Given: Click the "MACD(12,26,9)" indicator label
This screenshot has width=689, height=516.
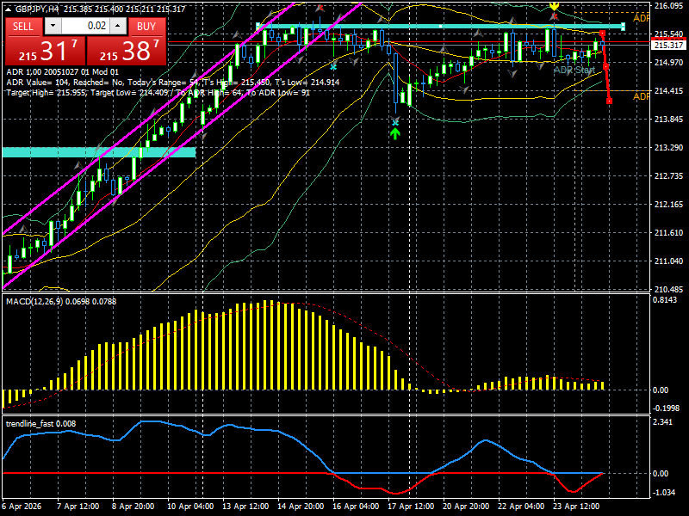Looking at the screenshot, I should (x=34, y=302).
